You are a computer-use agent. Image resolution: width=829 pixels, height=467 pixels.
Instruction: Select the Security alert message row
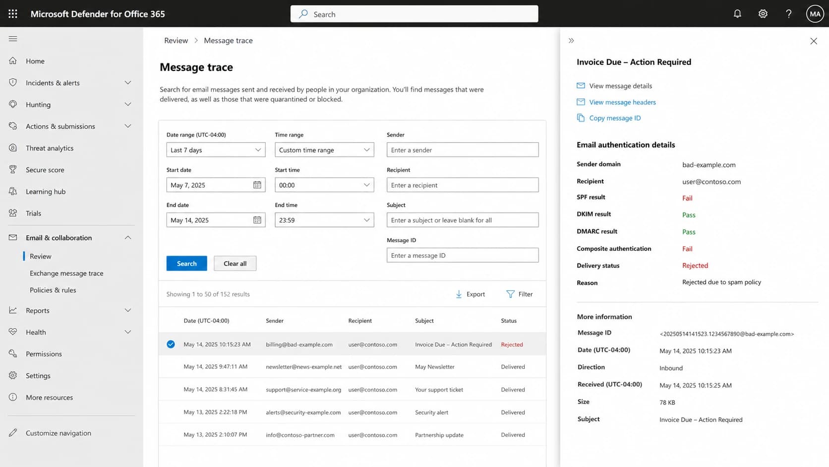352,412
